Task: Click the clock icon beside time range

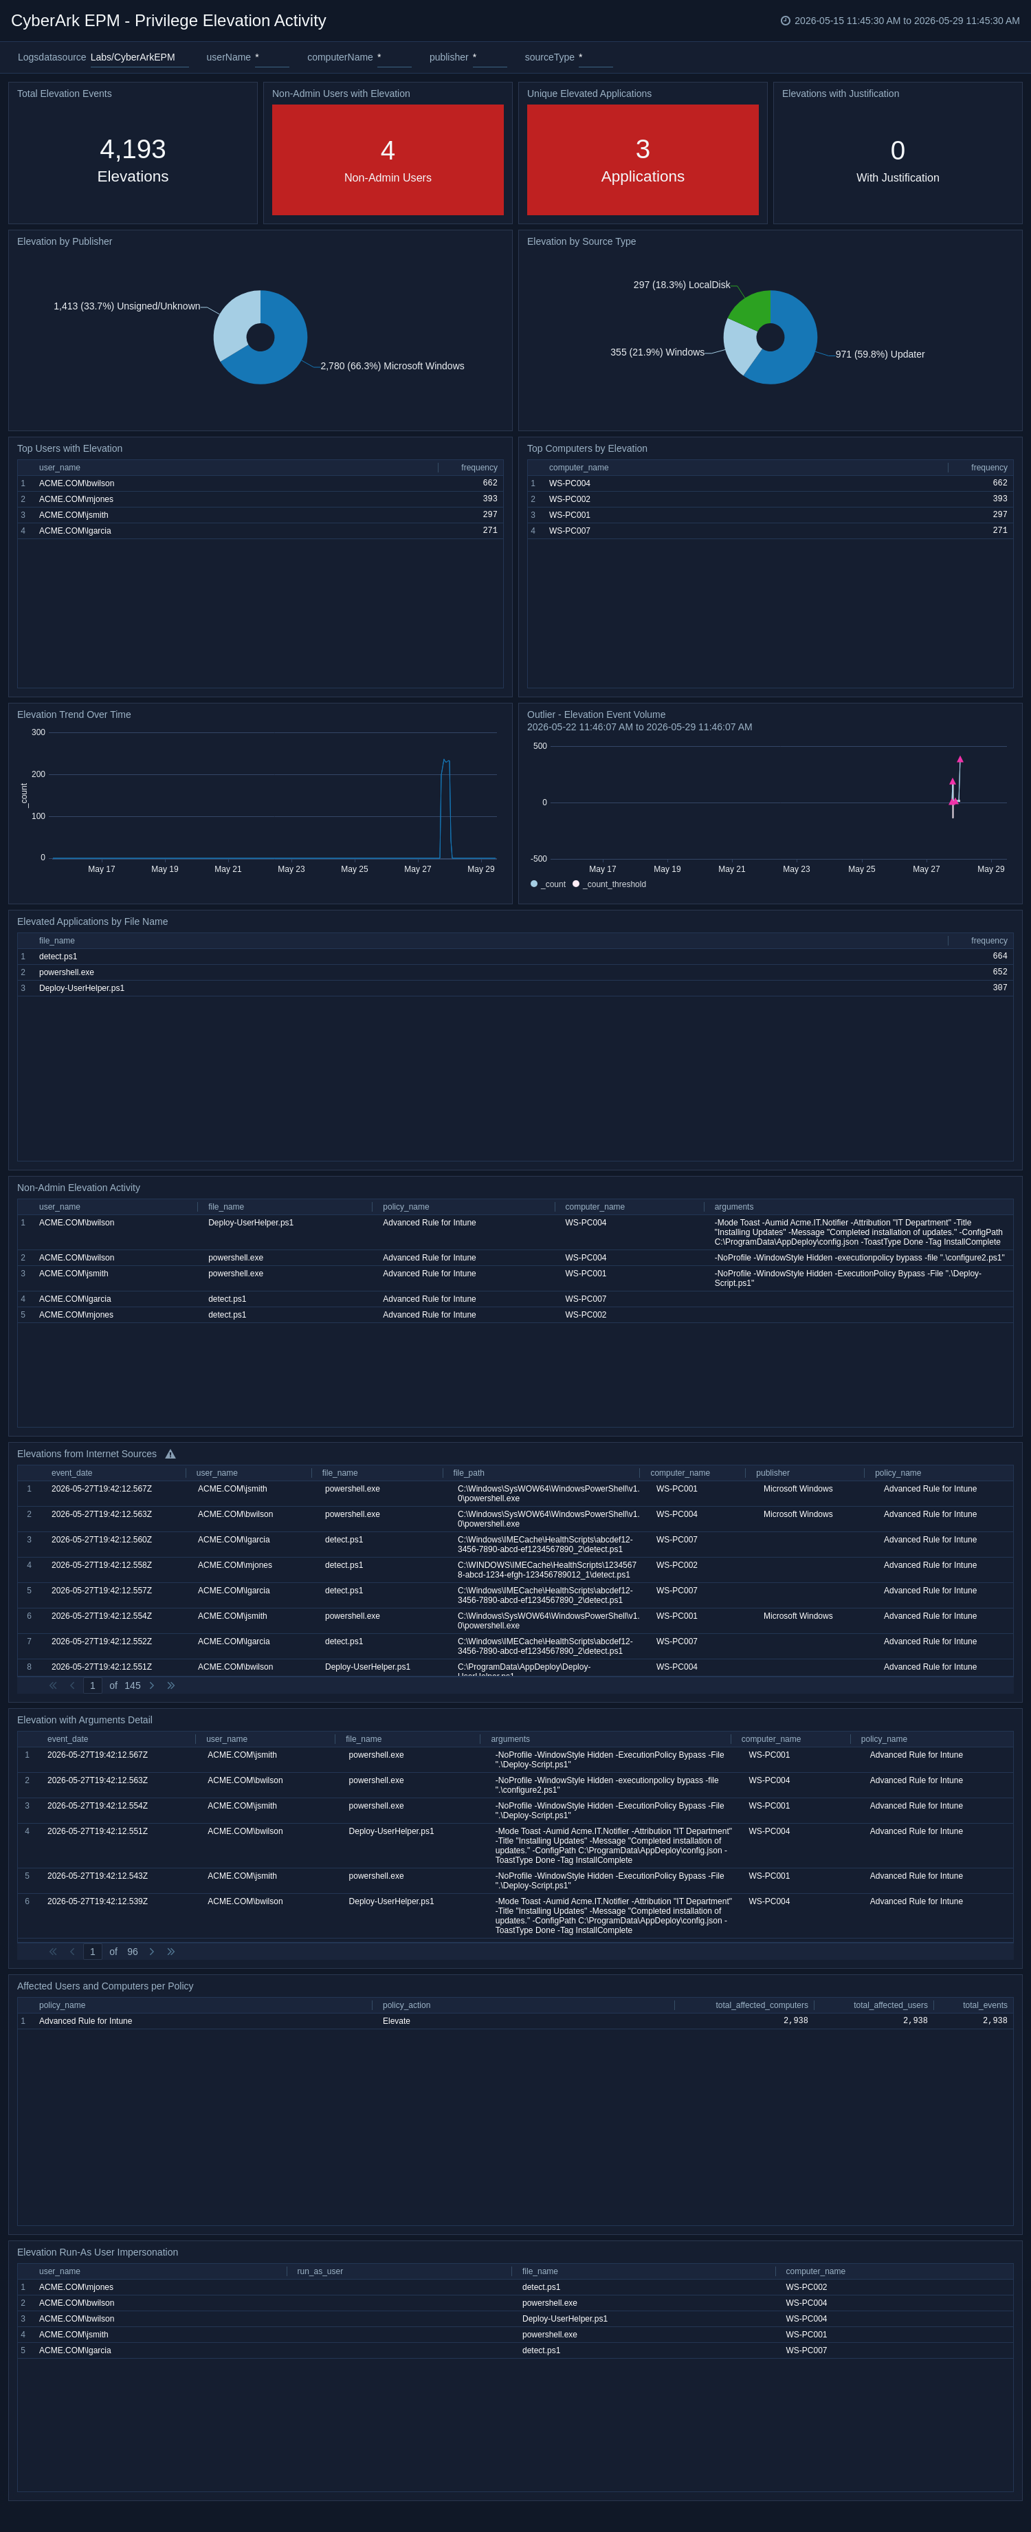Action: tap(786, 21)
